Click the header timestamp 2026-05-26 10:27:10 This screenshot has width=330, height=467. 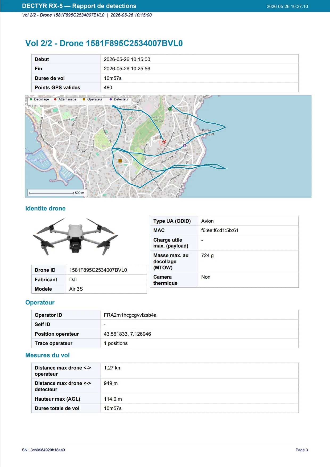click(287, 6)
